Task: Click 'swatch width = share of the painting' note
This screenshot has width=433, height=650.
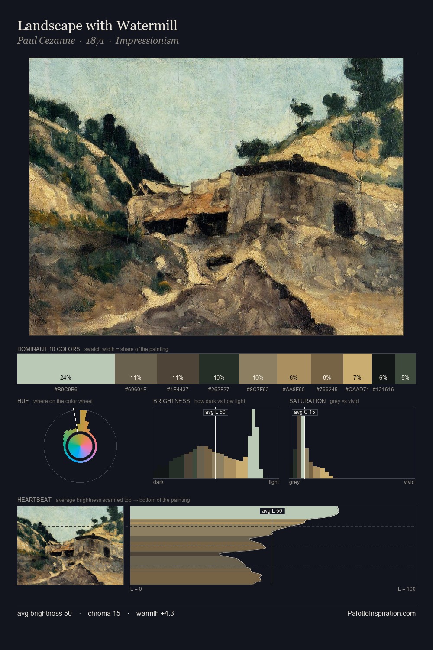Action: 126,349
